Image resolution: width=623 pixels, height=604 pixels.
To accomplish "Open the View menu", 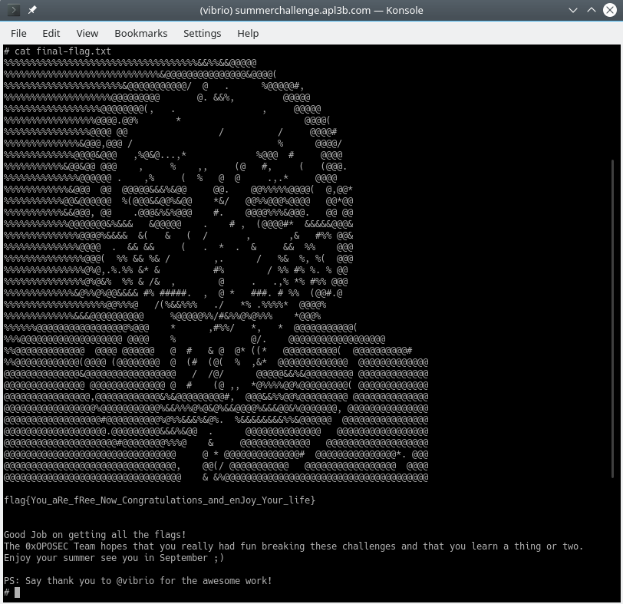I will tap(87, 33).
